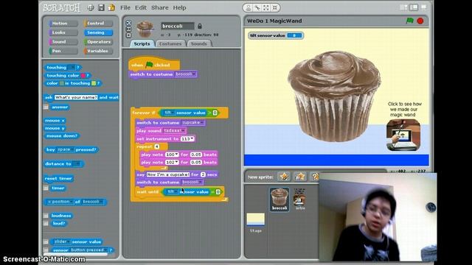
Task: Open the Help menu
Action: point(179,8)
